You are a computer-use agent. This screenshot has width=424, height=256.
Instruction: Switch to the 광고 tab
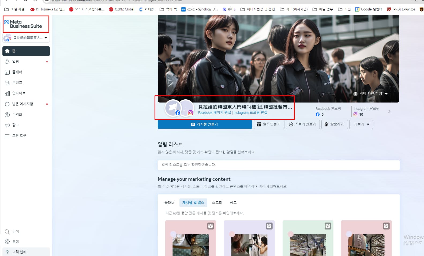click(x=233, y=203)
